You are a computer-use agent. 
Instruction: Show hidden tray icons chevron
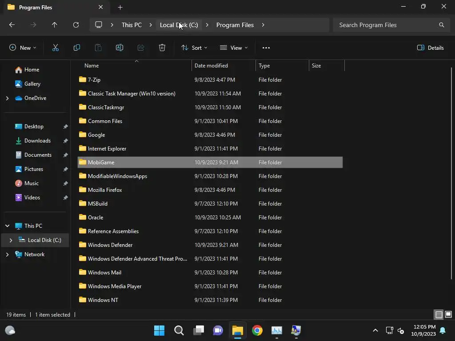pos(375,330)
